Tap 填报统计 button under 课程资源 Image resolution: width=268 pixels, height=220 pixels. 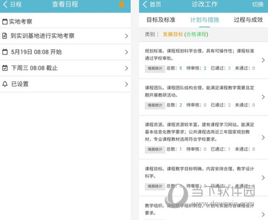(155, 150)
